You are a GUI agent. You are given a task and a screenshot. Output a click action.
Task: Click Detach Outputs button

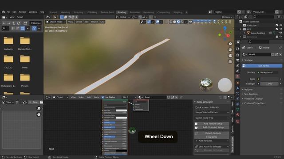click(212, 133)
